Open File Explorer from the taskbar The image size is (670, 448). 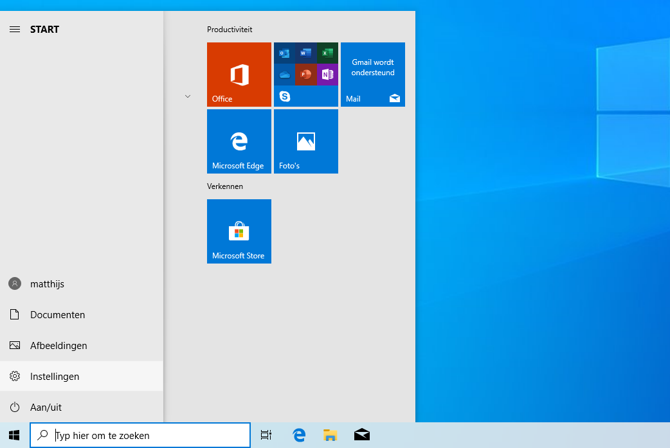(x=330, y=435)
